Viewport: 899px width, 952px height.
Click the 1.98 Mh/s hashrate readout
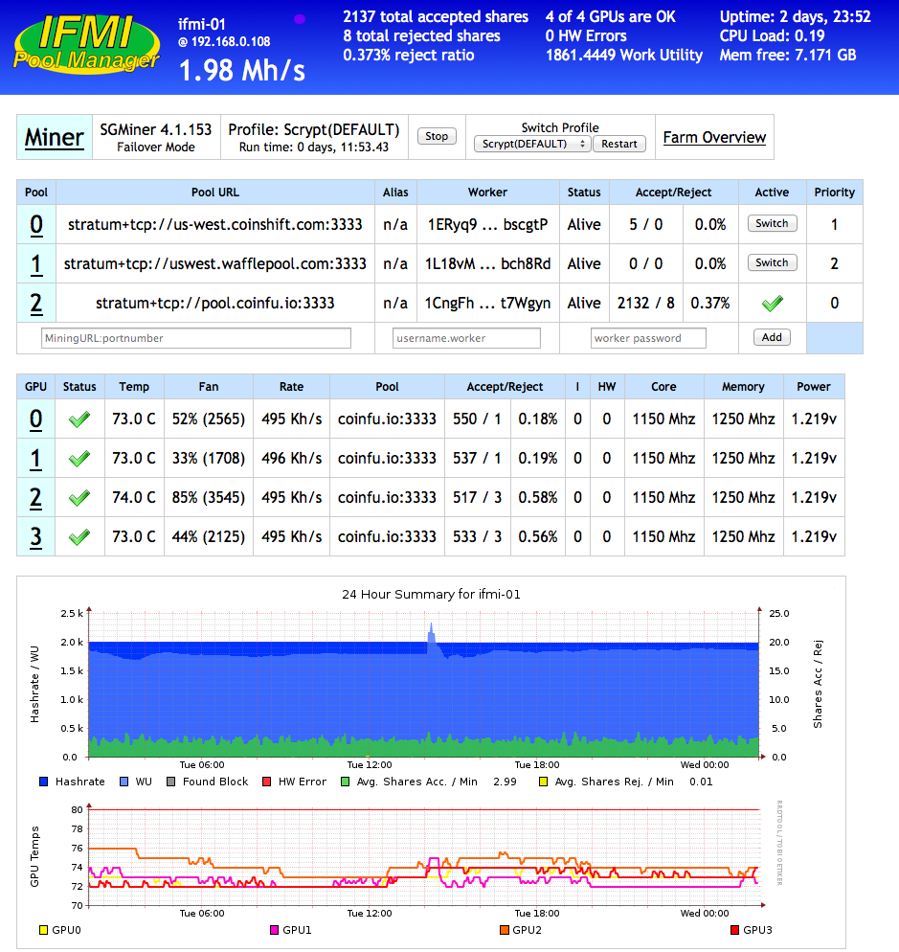tap(242, 71)
